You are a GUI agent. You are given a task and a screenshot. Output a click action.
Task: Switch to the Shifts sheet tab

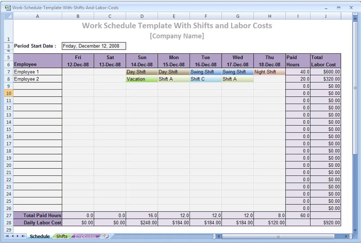[62, 236]
